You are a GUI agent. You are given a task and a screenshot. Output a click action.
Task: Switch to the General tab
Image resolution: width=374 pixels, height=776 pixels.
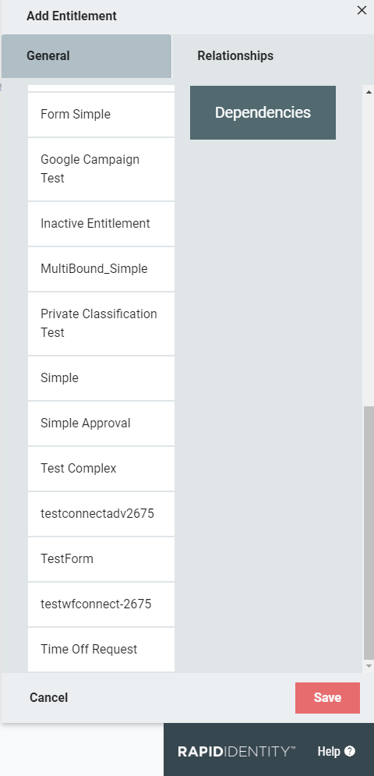pyautogui.click(x=86, y=56)
